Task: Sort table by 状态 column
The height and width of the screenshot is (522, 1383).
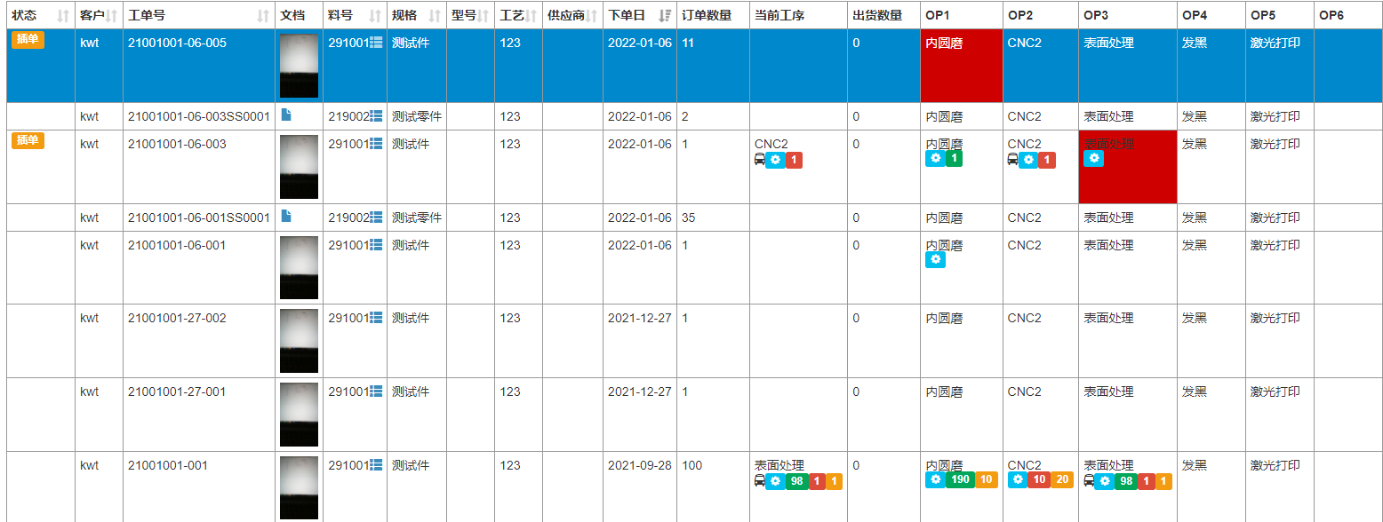Action: 62,16
